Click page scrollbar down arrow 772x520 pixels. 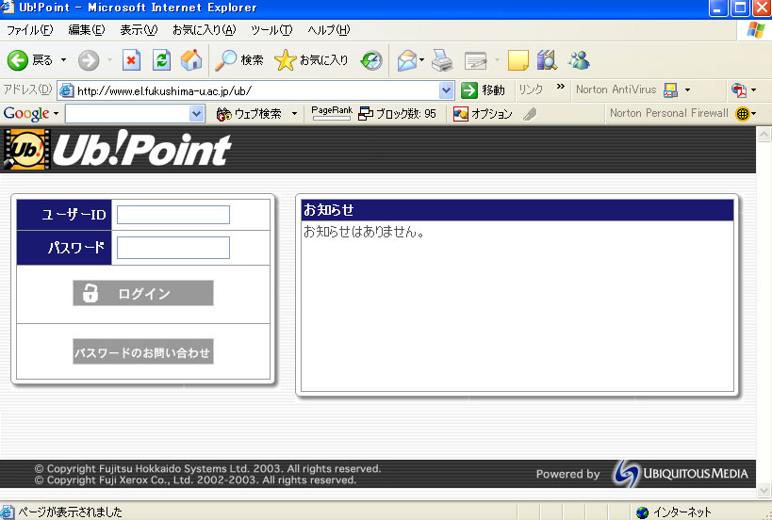(x=764, y=490)
